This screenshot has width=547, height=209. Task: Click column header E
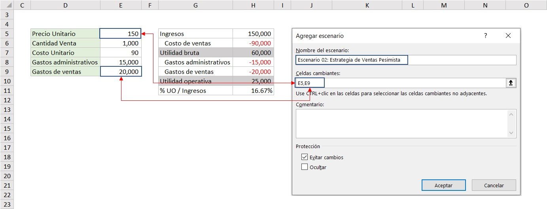[x=121, y=5]
